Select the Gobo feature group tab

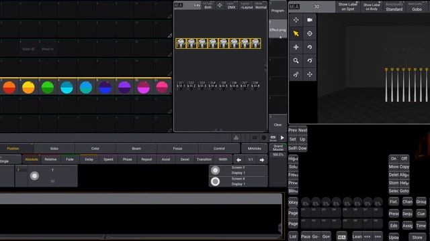point(54,149)
